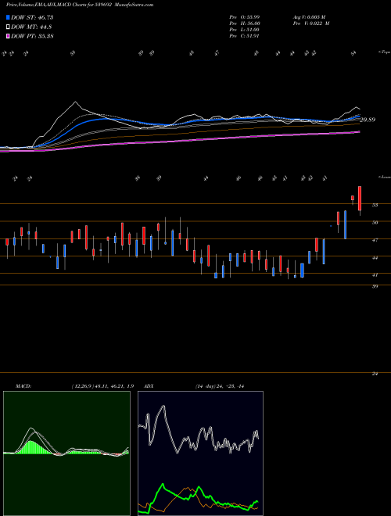
Task: Click the magenta DOW PT legend swatch
Action: [x=8, y=36]
